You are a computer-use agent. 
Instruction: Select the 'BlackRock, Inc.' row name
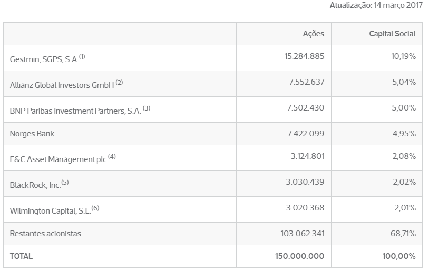[35, 185]
